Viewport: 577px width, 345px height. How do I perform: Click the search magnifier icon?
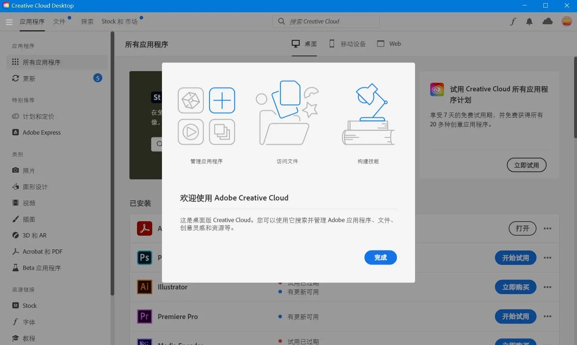pyautogui.click(x=281, y=21)
